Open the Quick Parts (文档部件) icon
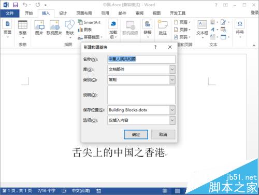259x195 pixels. (214, 22)
